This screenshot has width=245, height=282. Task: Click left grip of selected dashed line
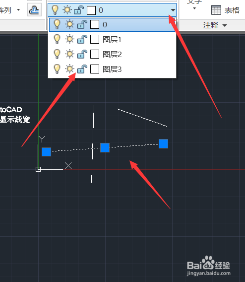click(46, 151)
